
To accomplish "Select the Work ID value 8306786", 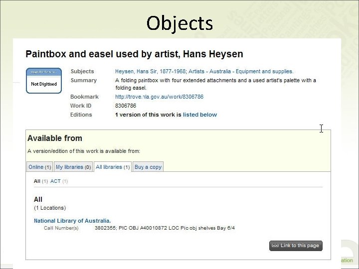I will click(x=126, y=106).
